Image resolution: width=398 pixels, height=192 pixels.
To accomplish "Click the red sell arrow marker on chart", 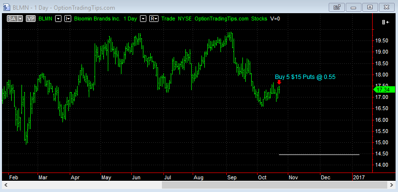I will [279, 82].
